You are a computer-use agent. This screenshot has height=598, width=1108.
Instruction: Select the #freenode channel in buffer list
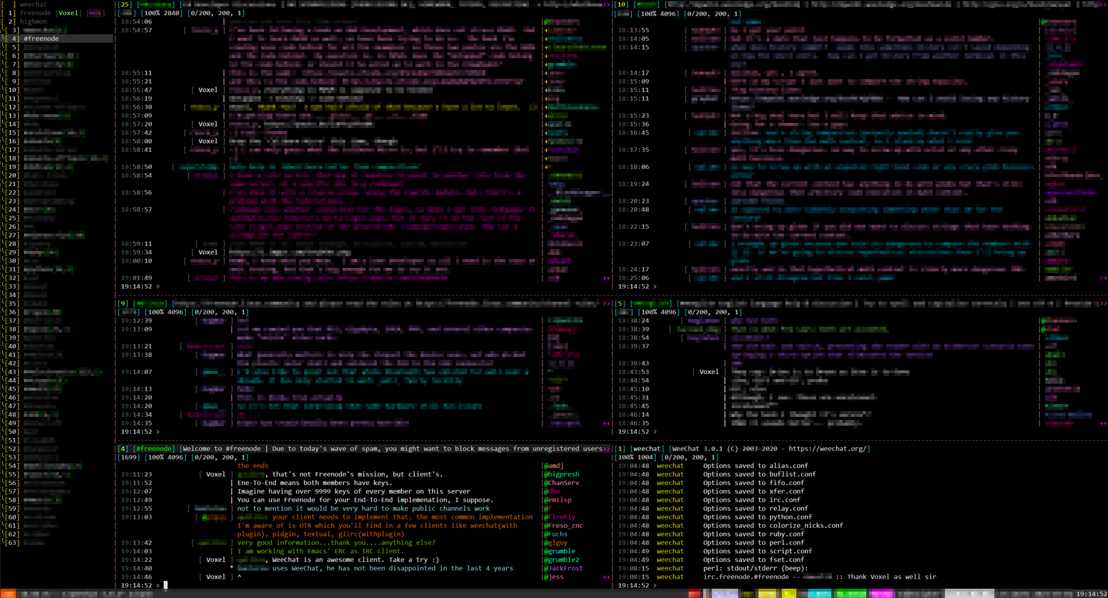point(57,38)
